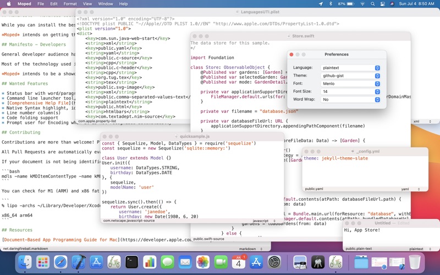Open the plaintext selector in Untitled window
Screen dimensions: 440x275
pyautogui.click(x=420, y=249)
